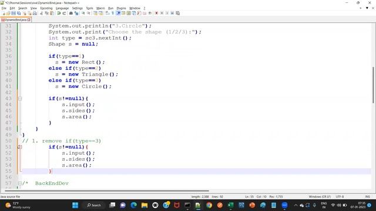
Task: Open Find with the binoculars icon
Action: 71,13
